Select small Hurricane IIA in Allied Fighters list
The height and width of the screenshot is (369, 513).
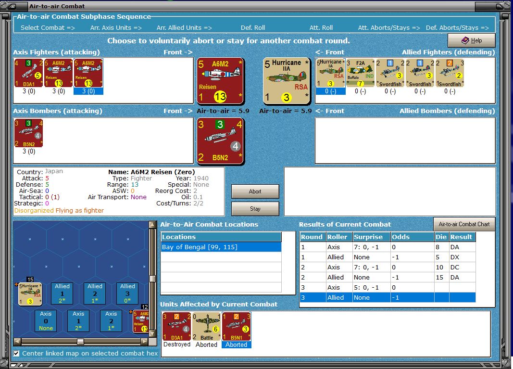point(330,73)
